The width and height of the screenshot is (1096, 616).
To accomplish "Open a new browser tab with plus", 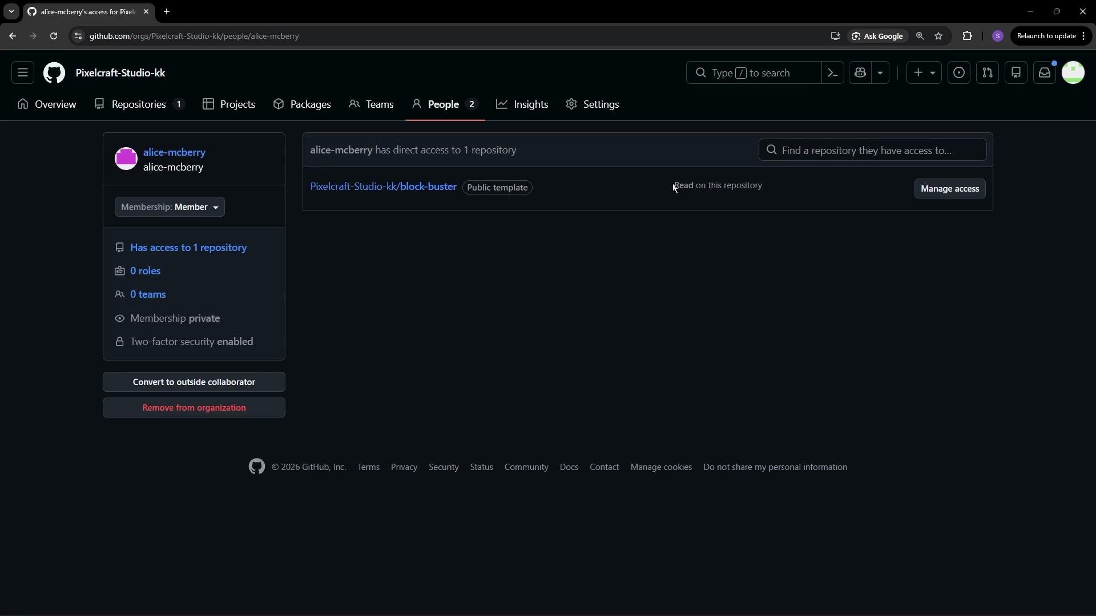I will [167, 11].
